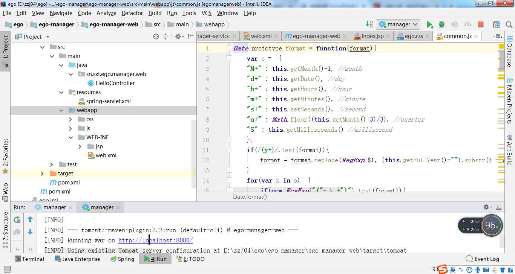Expand the test folder
515x274 pixels.
click(52, 164)
